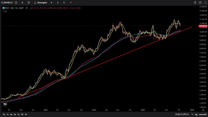
Task: Click the 2026 time axis label
Action: 192,110
